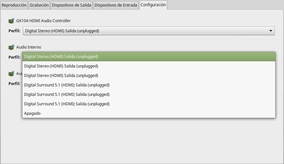The width and height of the screenshot is (284, 164).
Task: Go to the Dispositivos de Salida tab
Action: pyautogui.click(x=72, y=5)
